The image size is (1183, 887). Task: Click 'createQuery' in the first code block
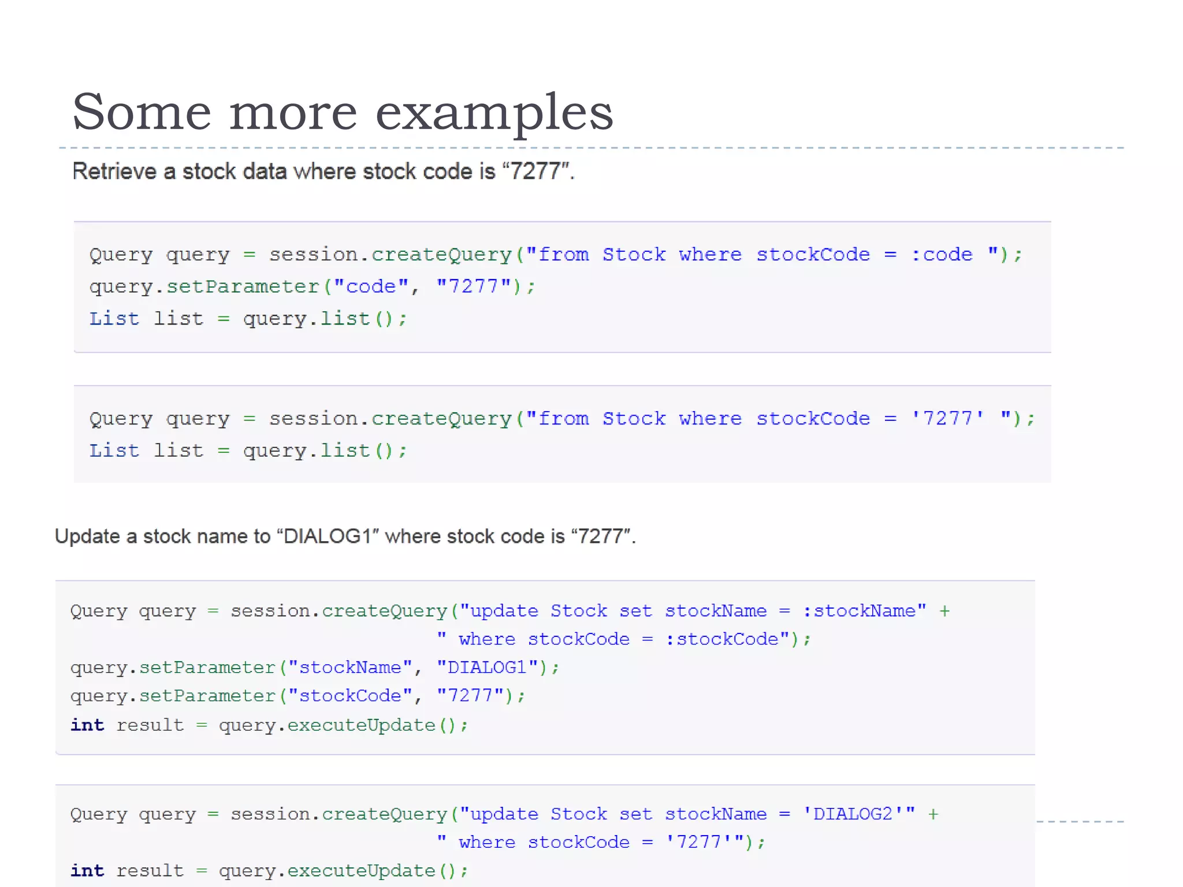tap(441, 255)
